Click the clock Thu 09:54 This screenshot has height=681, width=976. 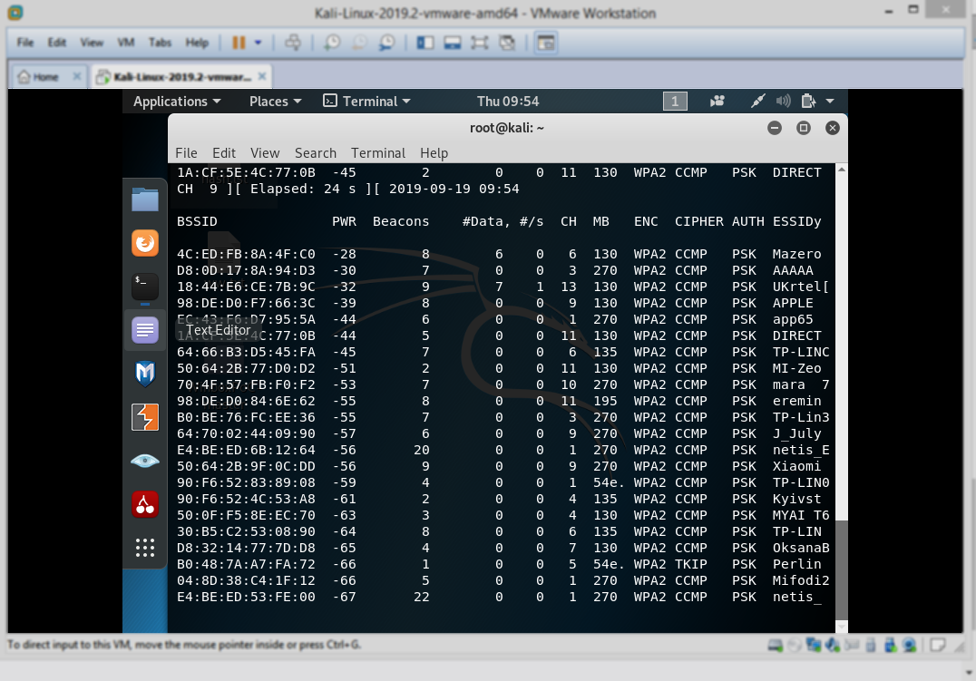508,101
